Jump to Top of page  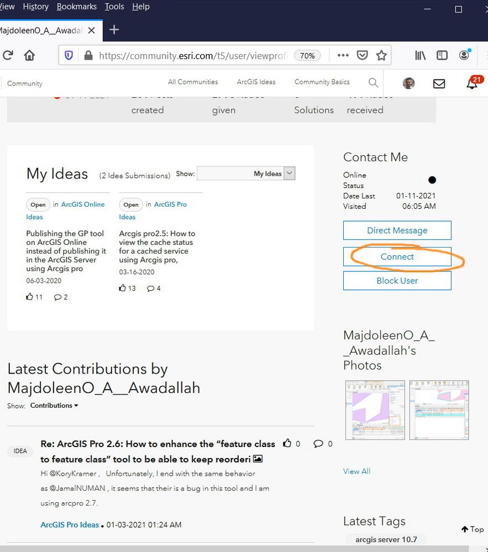pyautogui.click(x=473, y=529)
